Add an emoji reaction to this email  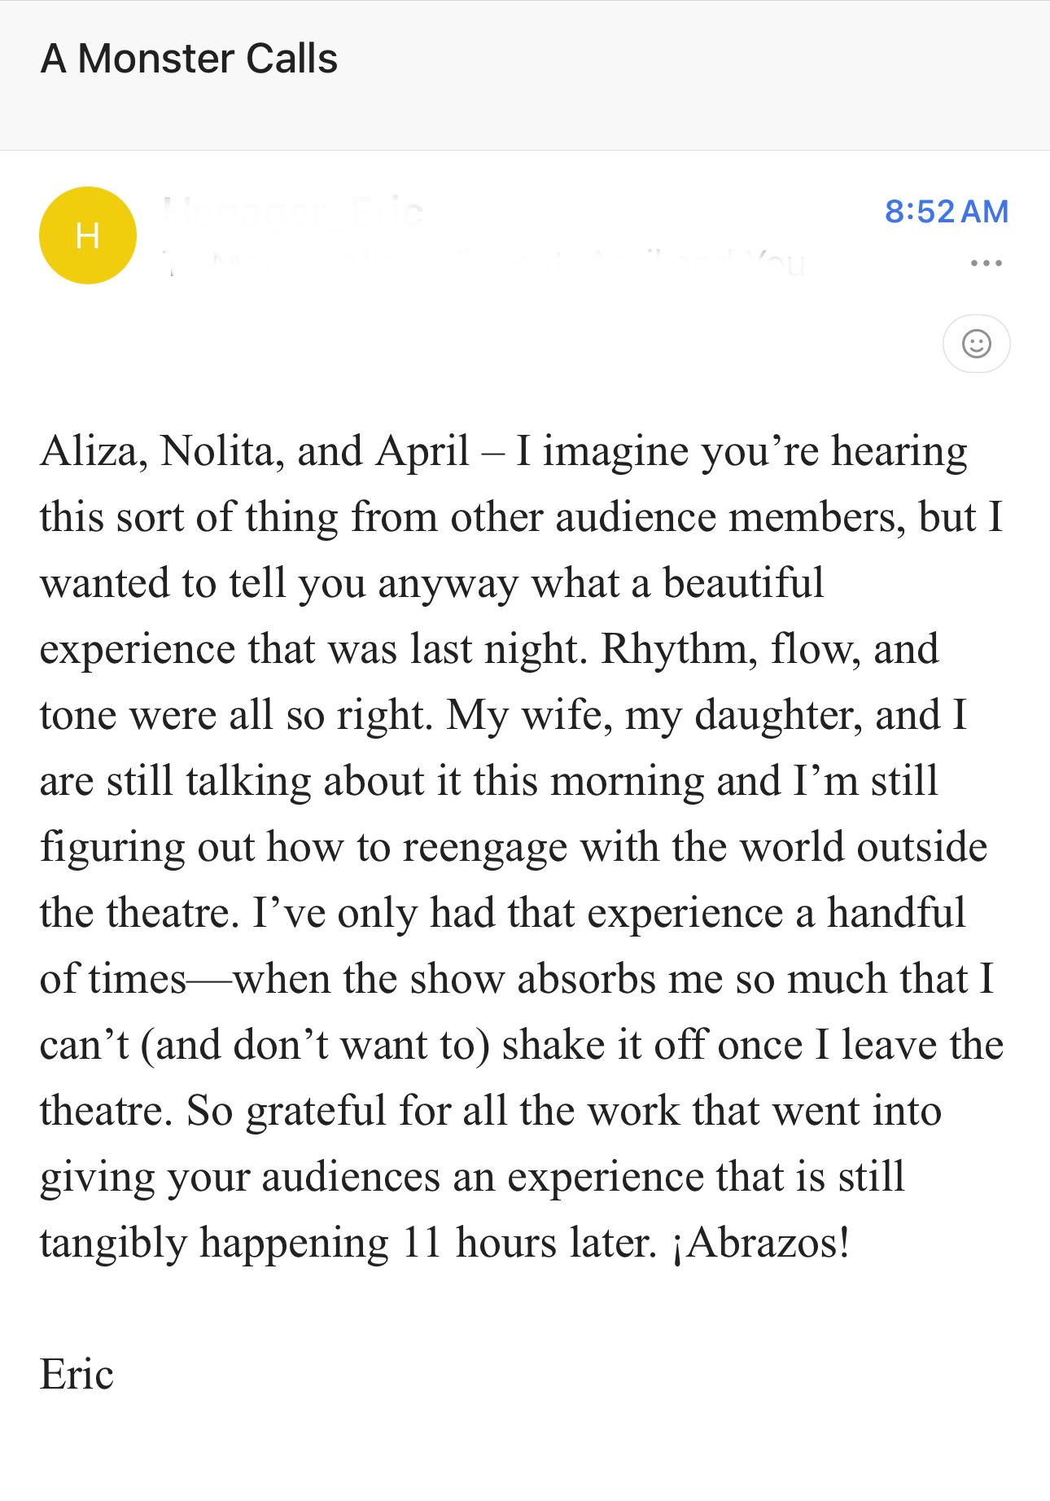coord(976,344)
